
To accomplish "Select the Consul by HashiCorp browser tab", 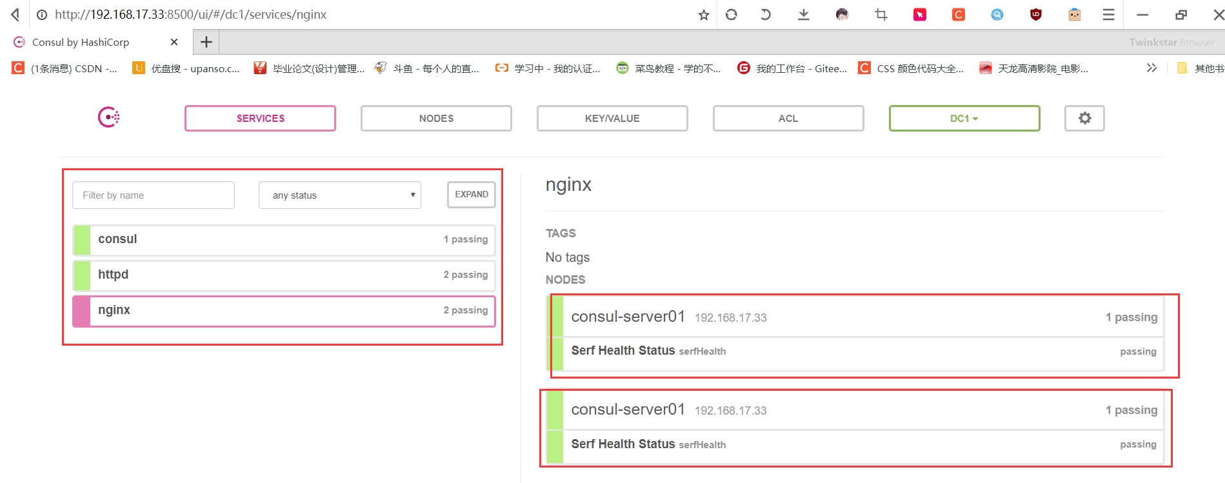I will [x=97, y=42].
